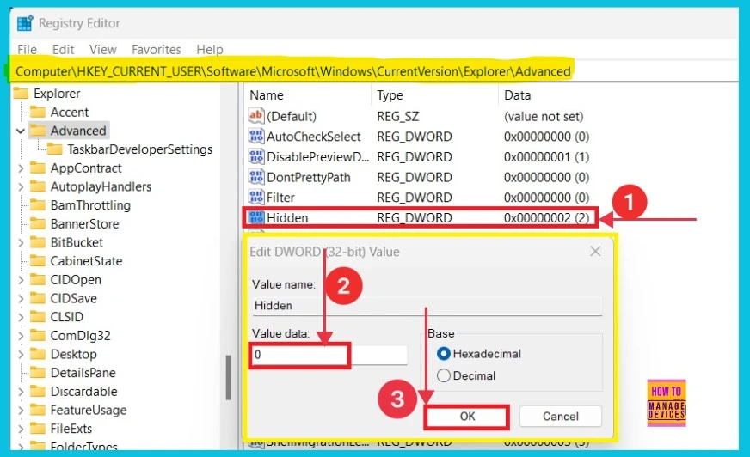The width and height of the screenshot is (750, 457).
Task: Expand the Discardable tree node
Action: click(21, 392)
